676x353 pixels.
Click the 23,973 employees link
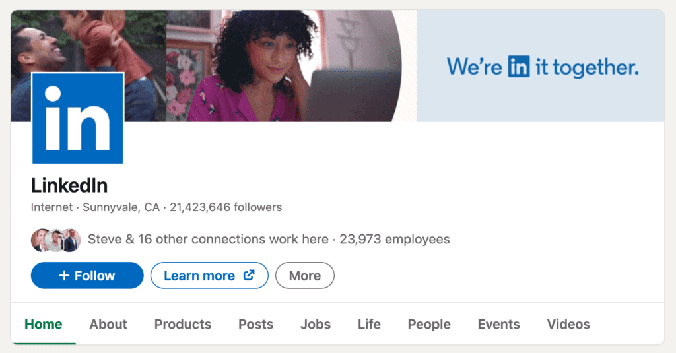[x=395, y=240]
